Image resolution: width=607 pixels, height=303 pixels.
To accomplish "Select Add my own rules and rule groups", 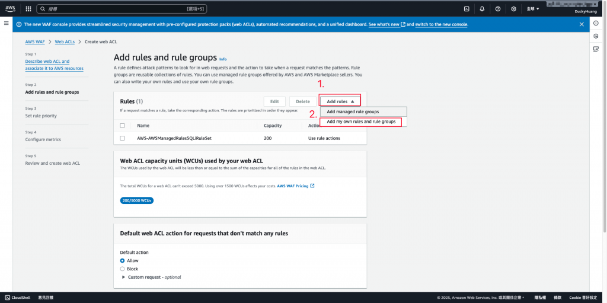I will pos(361,122).
